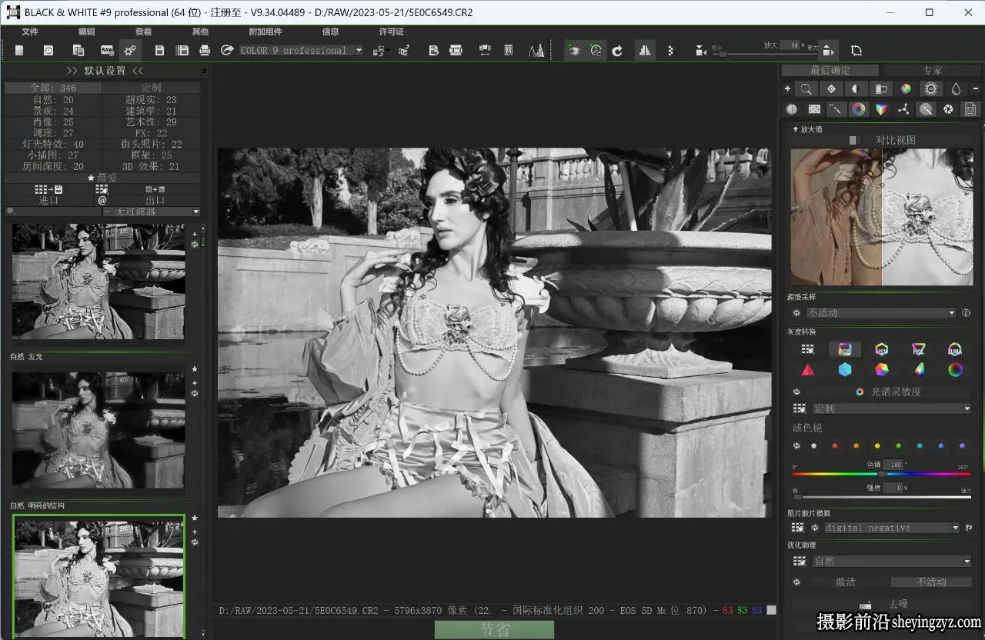Image resolution: width=985 pixels, height=640 pixels.
Task: Open the 自然 optimization assistant dropdown
Action: [892, 562]
